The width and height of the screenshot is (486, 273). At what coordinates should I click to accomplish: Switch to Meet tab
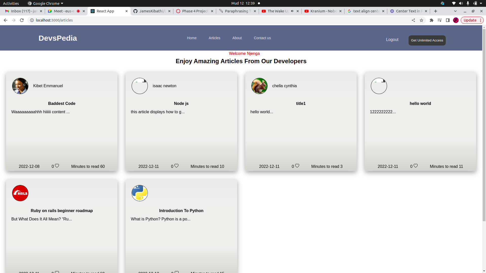(64, 11)
